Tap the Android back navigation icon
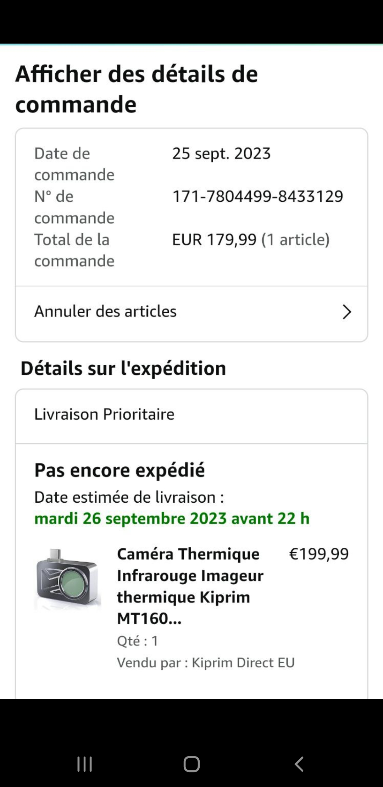The height and width of the screenshot is (787, 383). pos(299,764)
